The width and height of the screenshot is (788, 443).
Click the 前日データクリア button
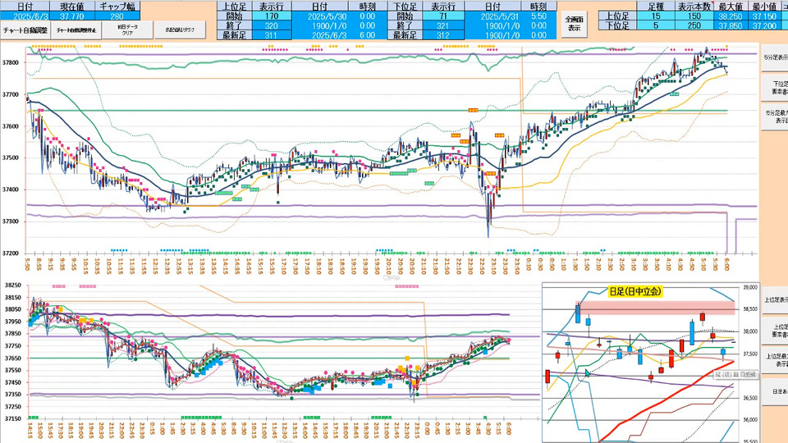point(128,30)
